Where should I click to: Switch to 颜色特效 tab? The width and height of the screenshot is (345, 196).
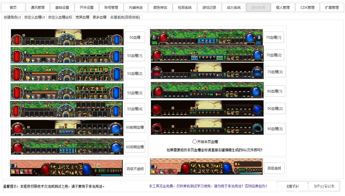[x=160, y=7]
